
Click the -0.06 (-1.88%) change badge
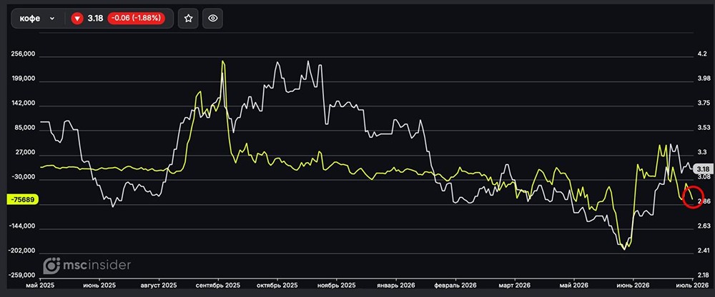pyautogui.click(x=136, y=19)
